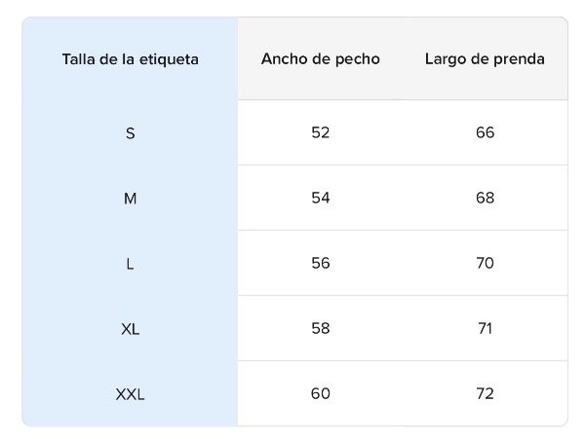The height and width of the screenshot is (439, 585).
Task: Click garment length value 68
Action: click(485, 198)
